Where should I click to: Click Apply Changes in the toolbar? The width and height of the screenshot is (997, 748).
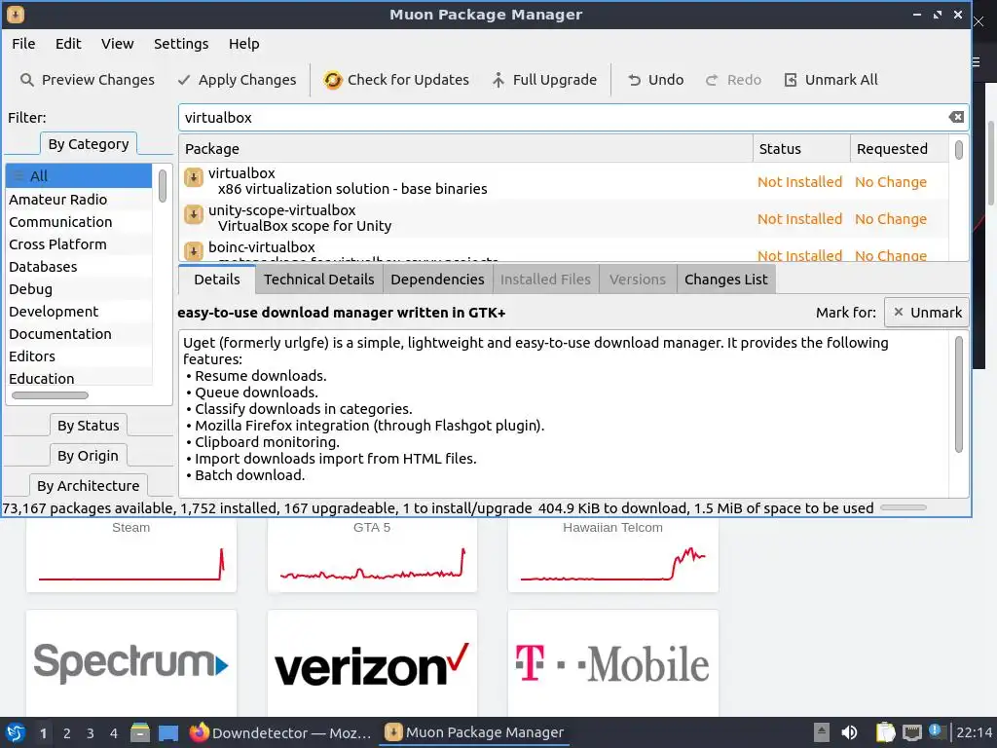[237, 80]
